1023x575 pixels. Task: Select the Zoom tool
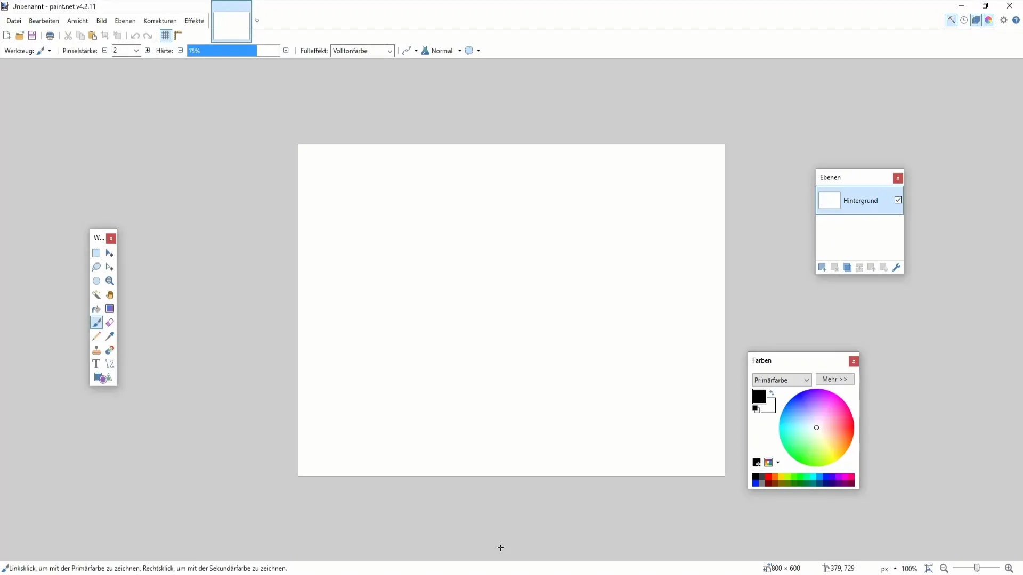point(110,280)
